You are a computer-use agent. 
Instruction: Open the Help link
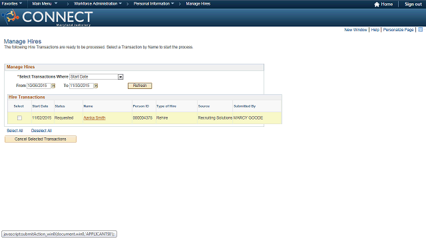375,30
